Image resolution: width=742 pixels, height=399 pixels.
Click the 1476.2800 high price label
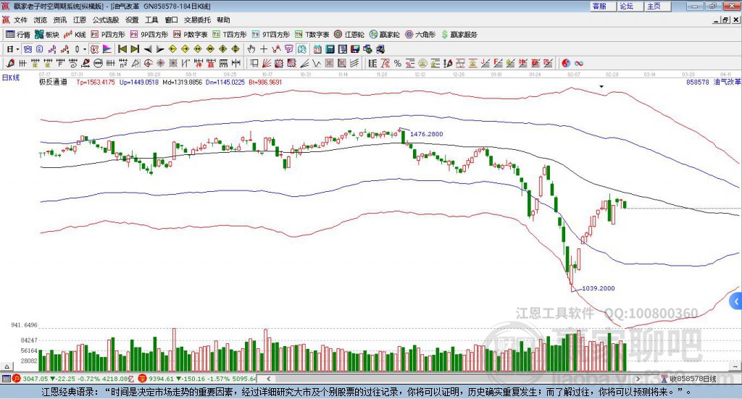click(x=426, y=134)
